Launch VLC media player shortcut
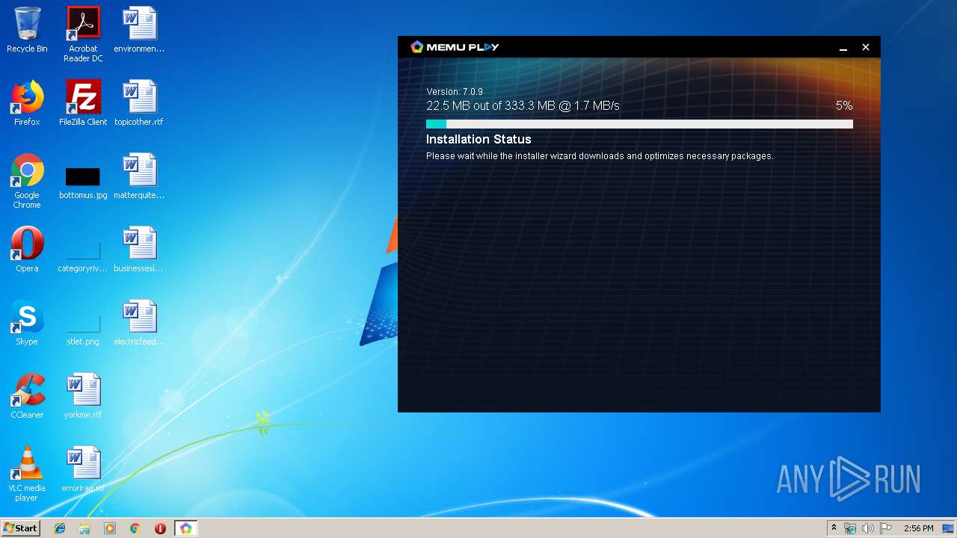957x538 pixels. click(x=27, y=474)
